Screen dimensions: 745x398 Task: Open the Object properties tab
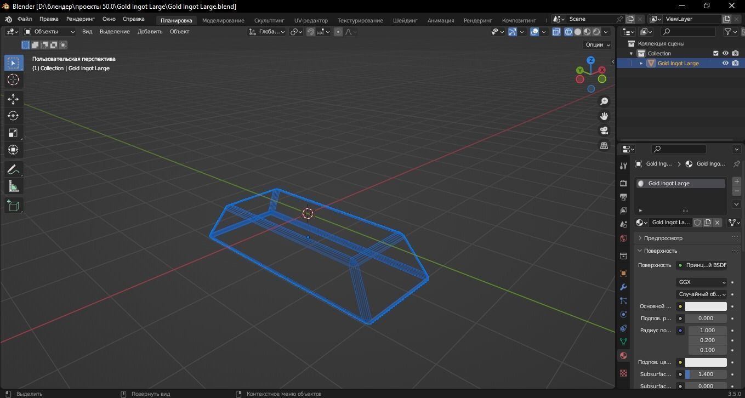(x=623, y=274)
